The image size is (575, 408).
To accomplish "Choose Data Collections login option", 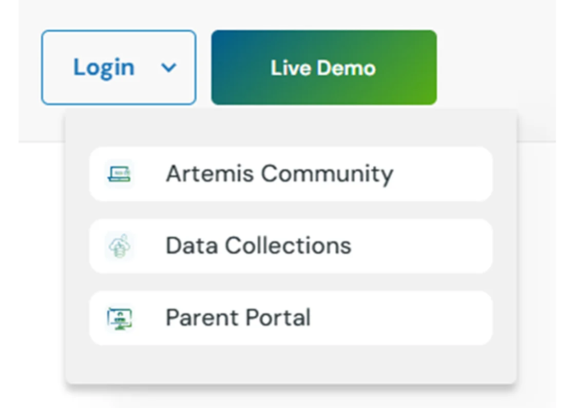I will 291,246.
